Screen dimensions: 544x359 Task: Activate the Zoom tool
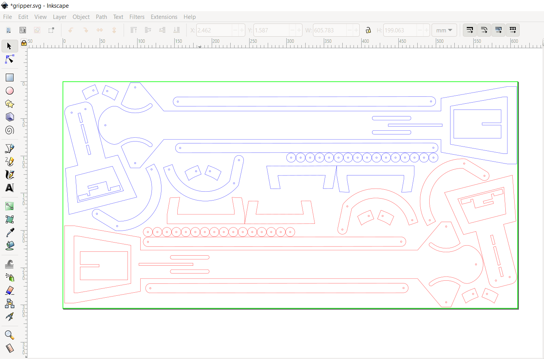click(x=9, y=335)
